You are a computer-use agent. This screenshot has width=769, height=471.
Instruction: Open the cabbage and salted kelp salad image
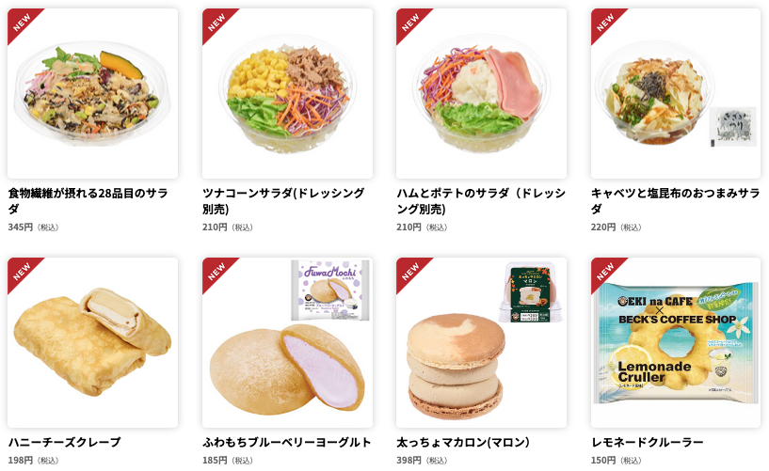pos(676,93)
